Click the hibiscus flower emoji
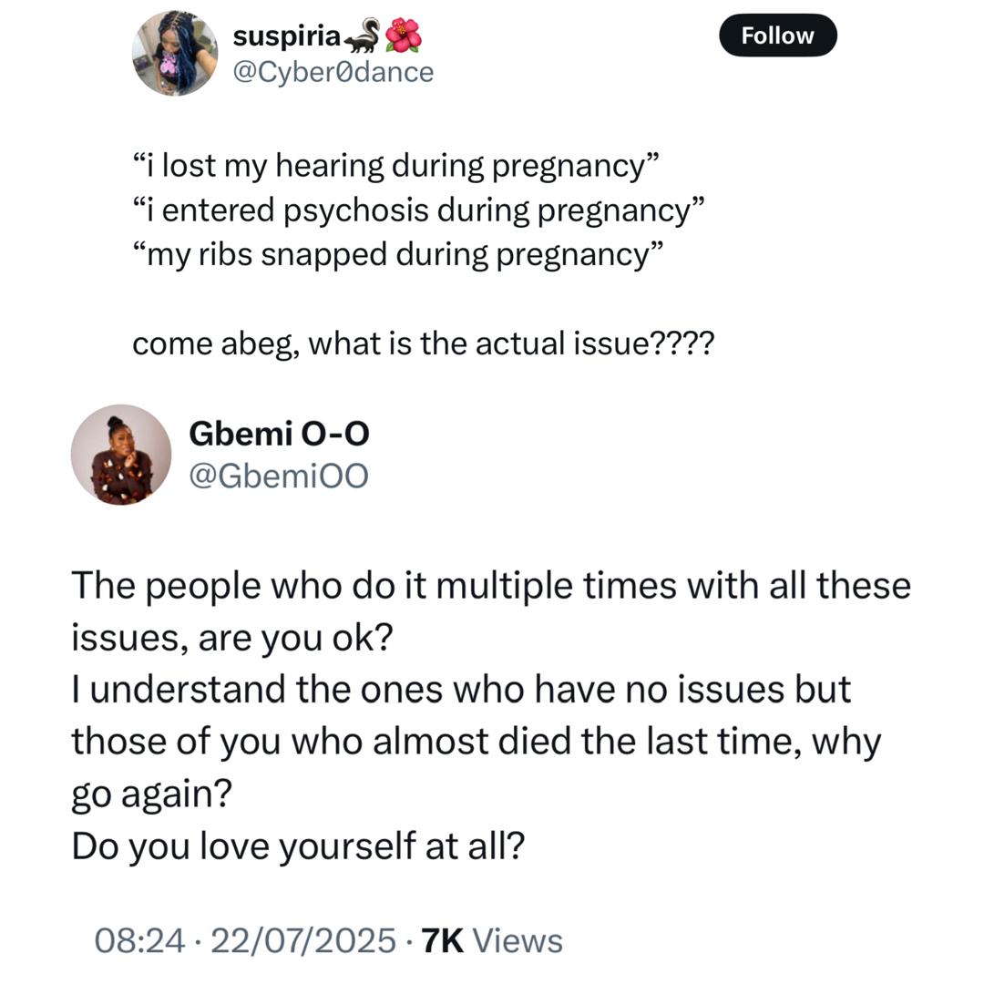984x984 pixels. [403, 36]
